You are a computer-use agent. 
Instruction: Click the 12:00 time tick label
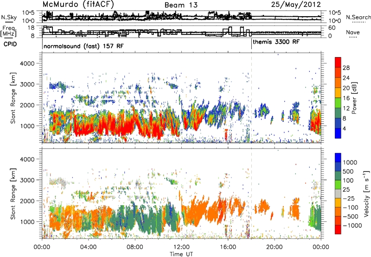click(x=181, y=247)
